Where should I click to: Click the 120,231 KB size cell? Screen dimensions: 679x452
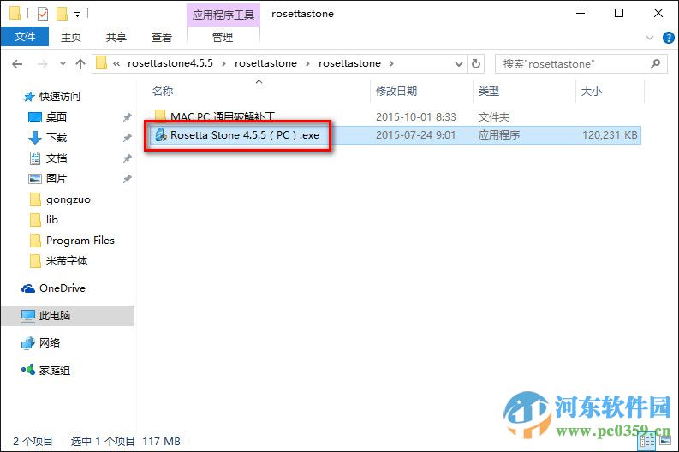tap(610, 135)
